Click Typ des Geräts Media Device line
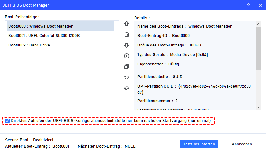Image resolution: width=266 pixels, height=153 pixels. click(173, 55)
